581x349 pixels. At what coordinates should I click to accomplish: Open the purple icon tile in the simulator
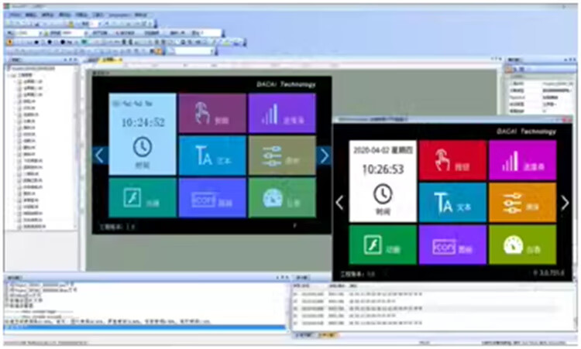click(452, 245)
